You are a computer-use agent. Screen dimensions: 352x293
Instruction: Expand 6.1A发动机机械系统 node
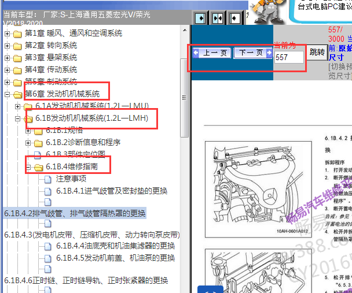point(17,106)
